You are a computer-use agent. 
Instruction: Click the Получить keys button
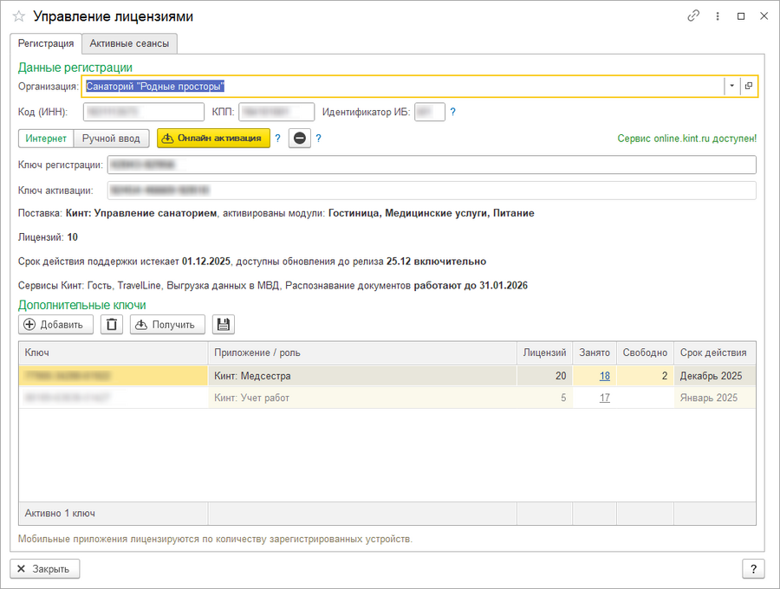tap(168, 324)
